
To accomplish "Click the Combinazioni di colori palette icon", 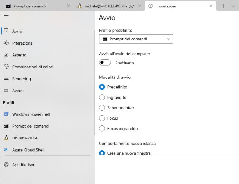I will [6, 67].
